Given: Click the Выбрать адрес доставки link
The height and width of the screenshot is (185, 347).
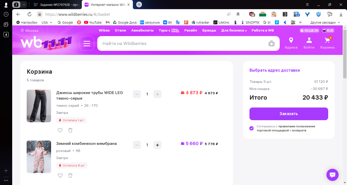Looking at the screenshot, I should (x=275, y=70).
